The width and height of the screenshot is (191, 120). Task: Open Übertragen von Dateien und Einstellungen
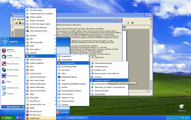tap(109, 87)
